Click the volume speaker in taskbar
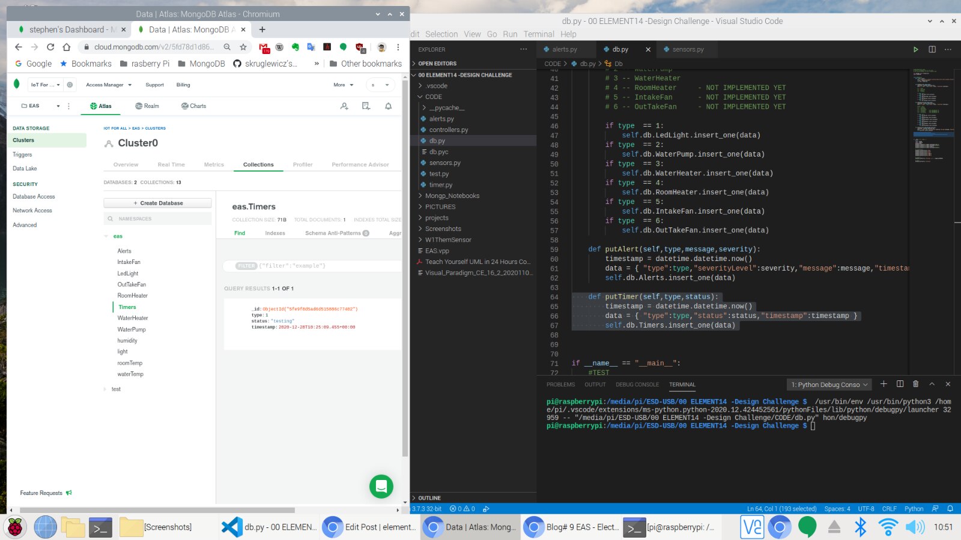Image resolution: width=961 pixels, height=540 pixels. [915, 527]
